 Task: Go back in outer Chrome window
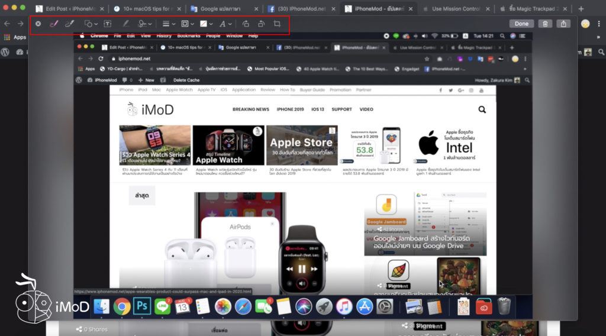click(7, 24)
